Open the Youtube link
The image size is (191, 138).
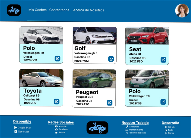click(63, 127)
